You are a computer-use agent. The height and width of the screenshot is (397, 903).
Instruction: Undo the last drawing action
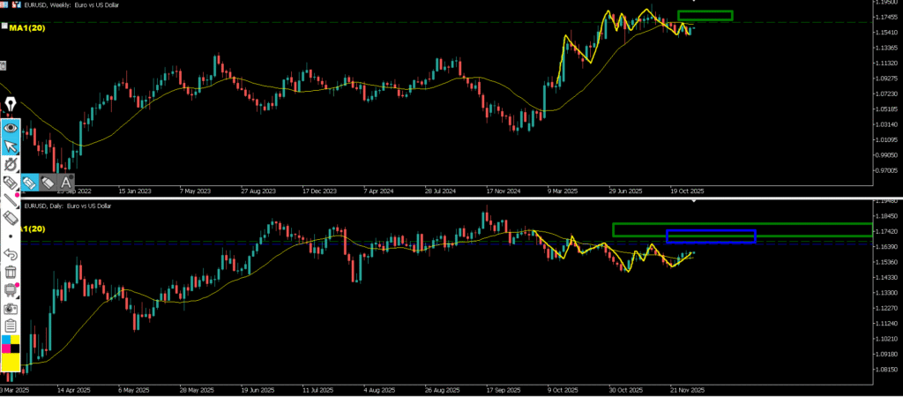click(x=11, y=254)
